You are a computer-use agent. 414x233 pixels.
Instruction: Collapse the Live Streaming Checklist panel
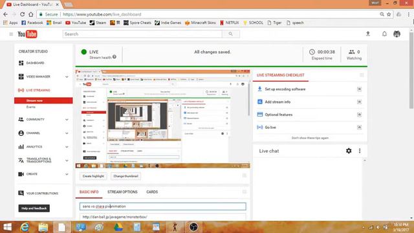pyautogui.click(x=362, y=75)
